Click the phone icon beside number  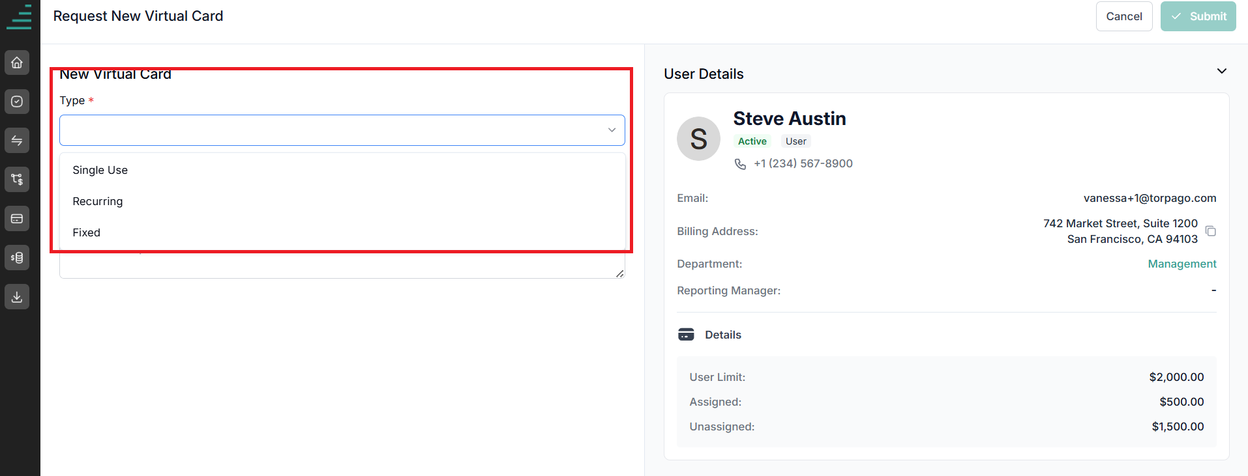pyautogui.click(x=740, y=164)
